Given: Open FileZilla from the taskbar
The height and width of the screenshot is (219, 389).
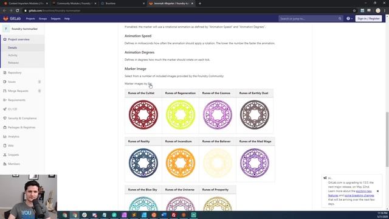Looking at the screenshot, I should coord(174,215).
